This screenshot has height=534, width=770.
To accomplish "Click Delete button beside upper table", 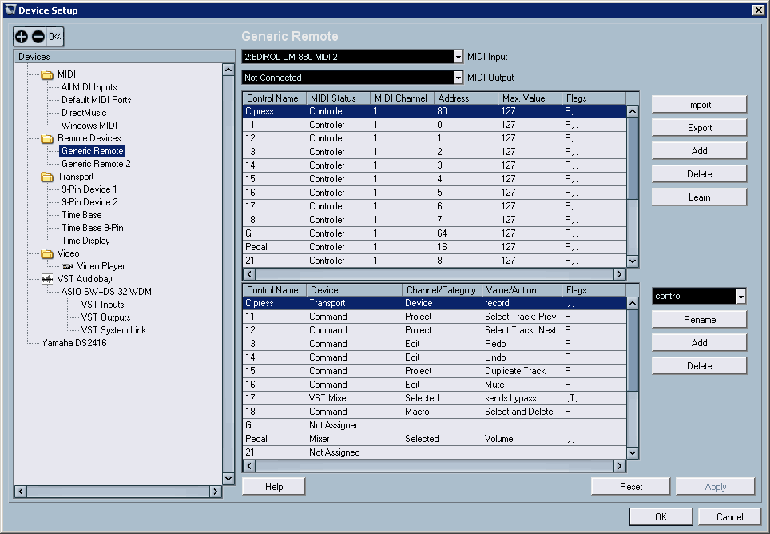I will tap(699, 174).
